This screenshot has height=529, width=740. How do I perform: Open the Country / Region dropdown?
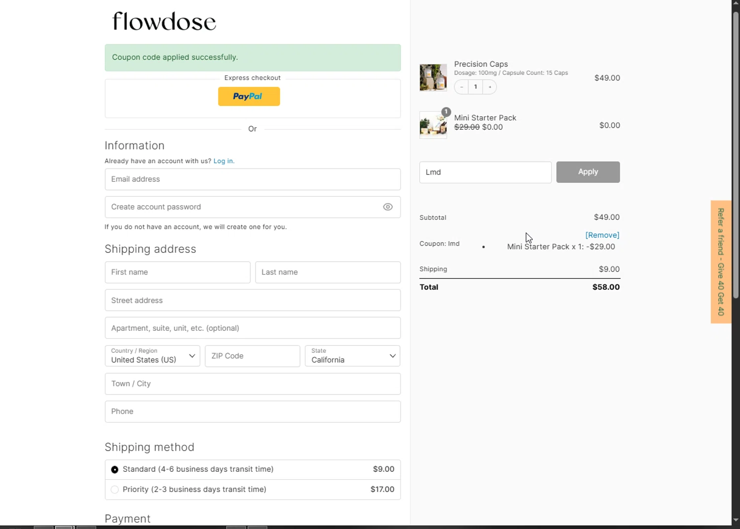click(x=152, y=356)
